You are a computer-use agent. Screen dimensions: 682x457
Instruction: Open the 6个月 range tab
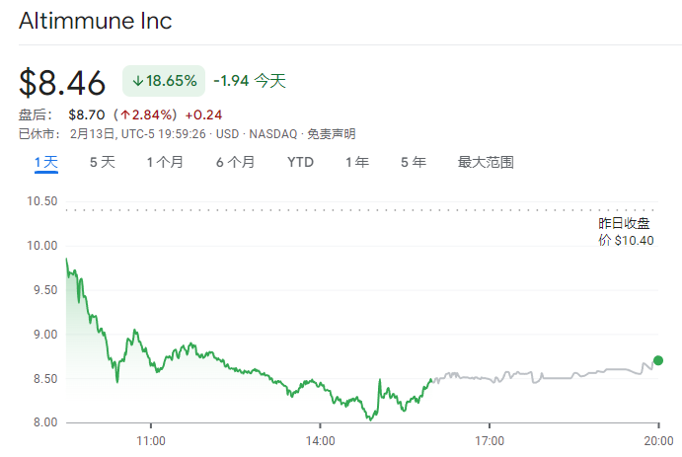pyautogui.click(x=235, y=162)
